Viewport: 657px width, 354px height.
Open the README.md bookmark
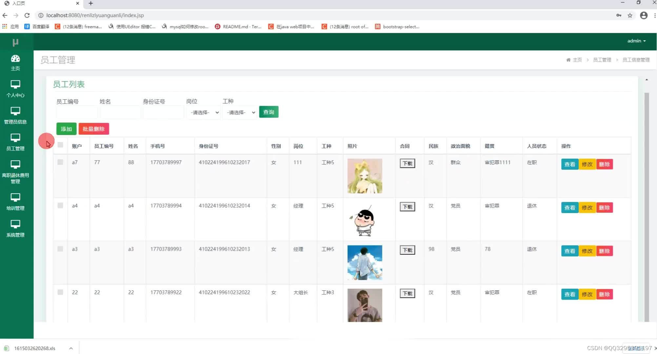(x=238, y=27)
